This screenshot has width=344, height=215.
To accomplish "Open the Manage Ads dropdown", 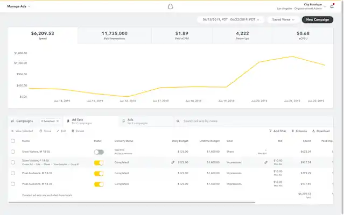I will tap(19, 6).
